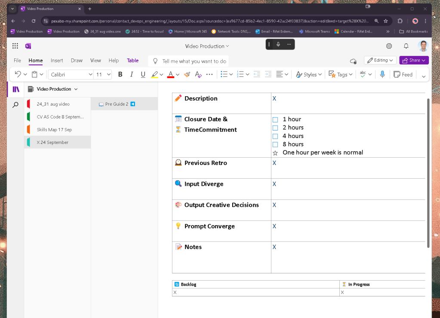Toggle underline formatting
Viewport: 440px width, 318px height.
[143, 74]
